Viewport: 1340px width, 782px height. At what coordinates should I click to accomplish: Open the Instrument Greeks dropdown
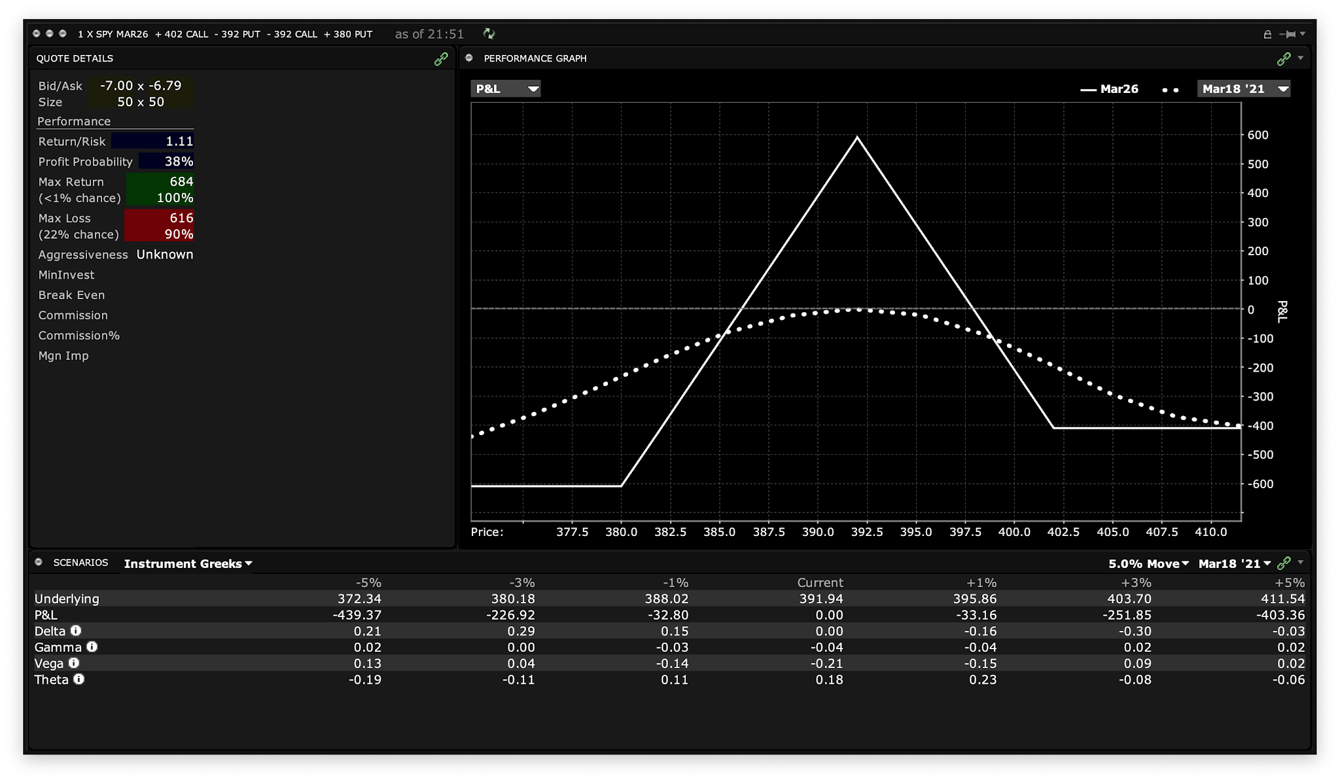click(188, 563)
